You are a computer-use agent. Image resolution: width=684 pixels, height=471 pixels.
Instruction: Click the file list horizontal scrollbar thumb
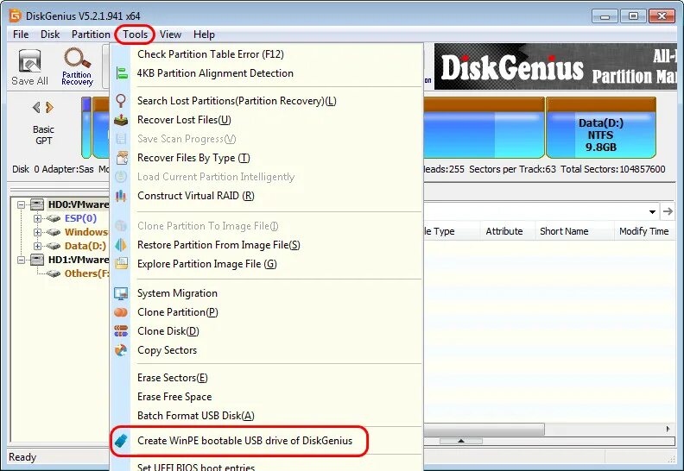pyautogui.click(x=484, y=430)
